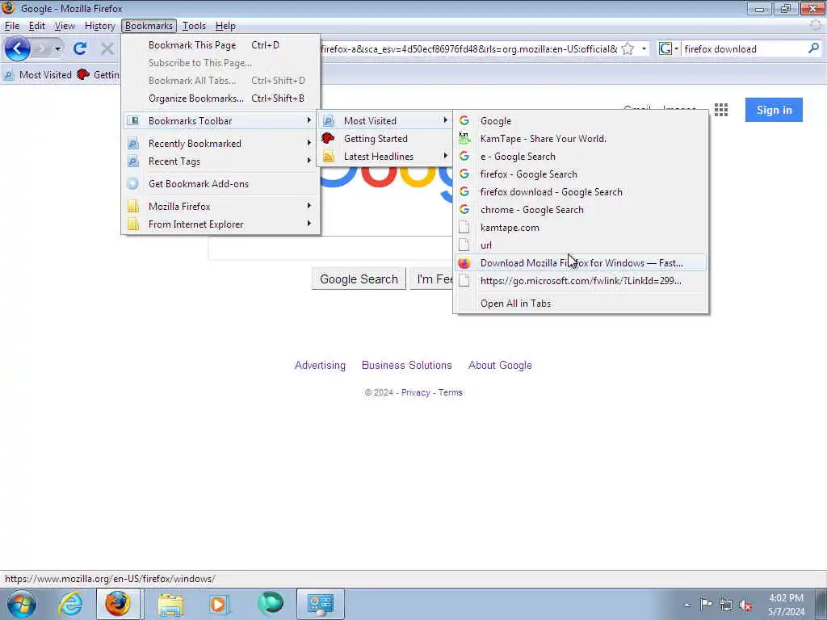This screenshot has height=620, width=827.
Task: Open KamTape - Share Your World.
Action: [580, 139]
